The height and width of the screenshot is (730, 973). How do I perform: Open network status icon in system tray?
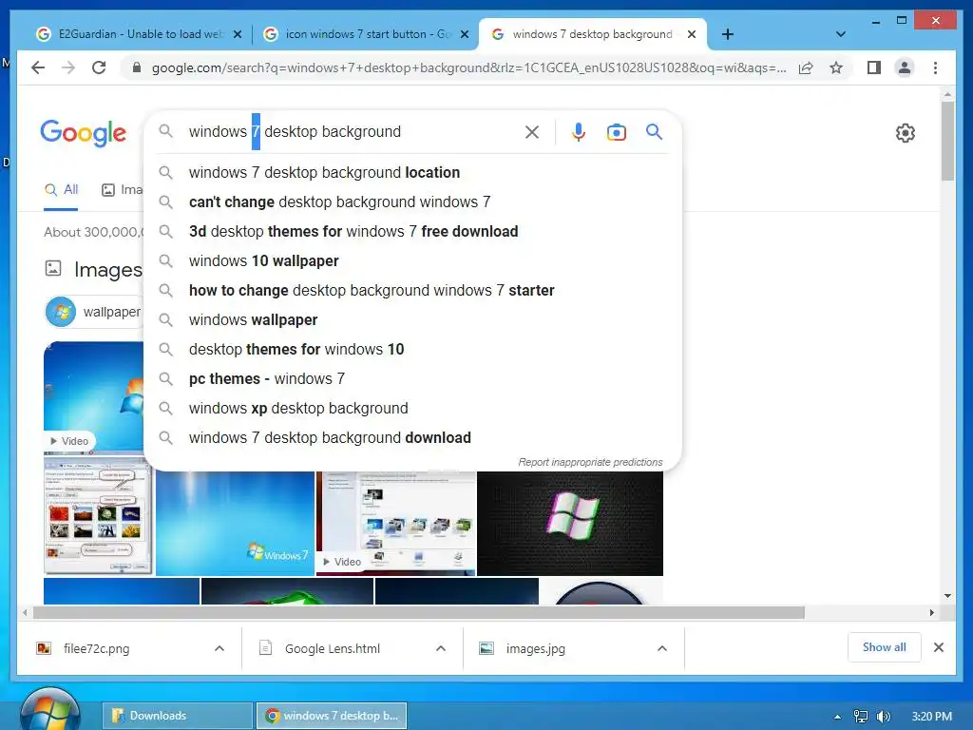pyautogui.click(x=860, y=717)
